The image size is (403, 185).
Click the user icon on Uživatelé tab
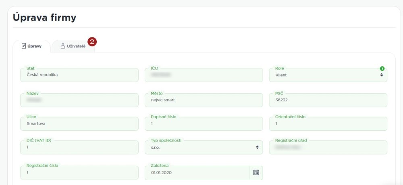click(x=63, y=46)
